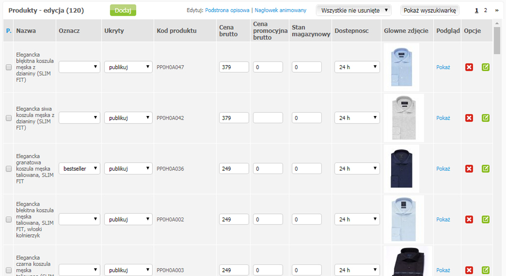Expand 'Wszystkie nie usunięte' filter dropdown
Image resolution: width=506 pixels, height=276 pixels.
[x=354, y=10]
